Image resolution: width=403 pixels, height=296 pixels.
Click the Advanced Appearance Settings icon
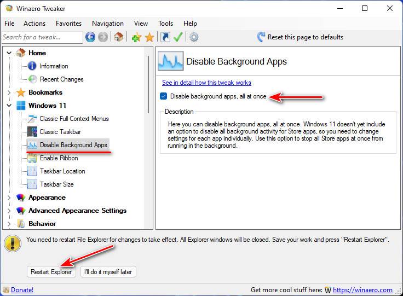pos(21,211)
